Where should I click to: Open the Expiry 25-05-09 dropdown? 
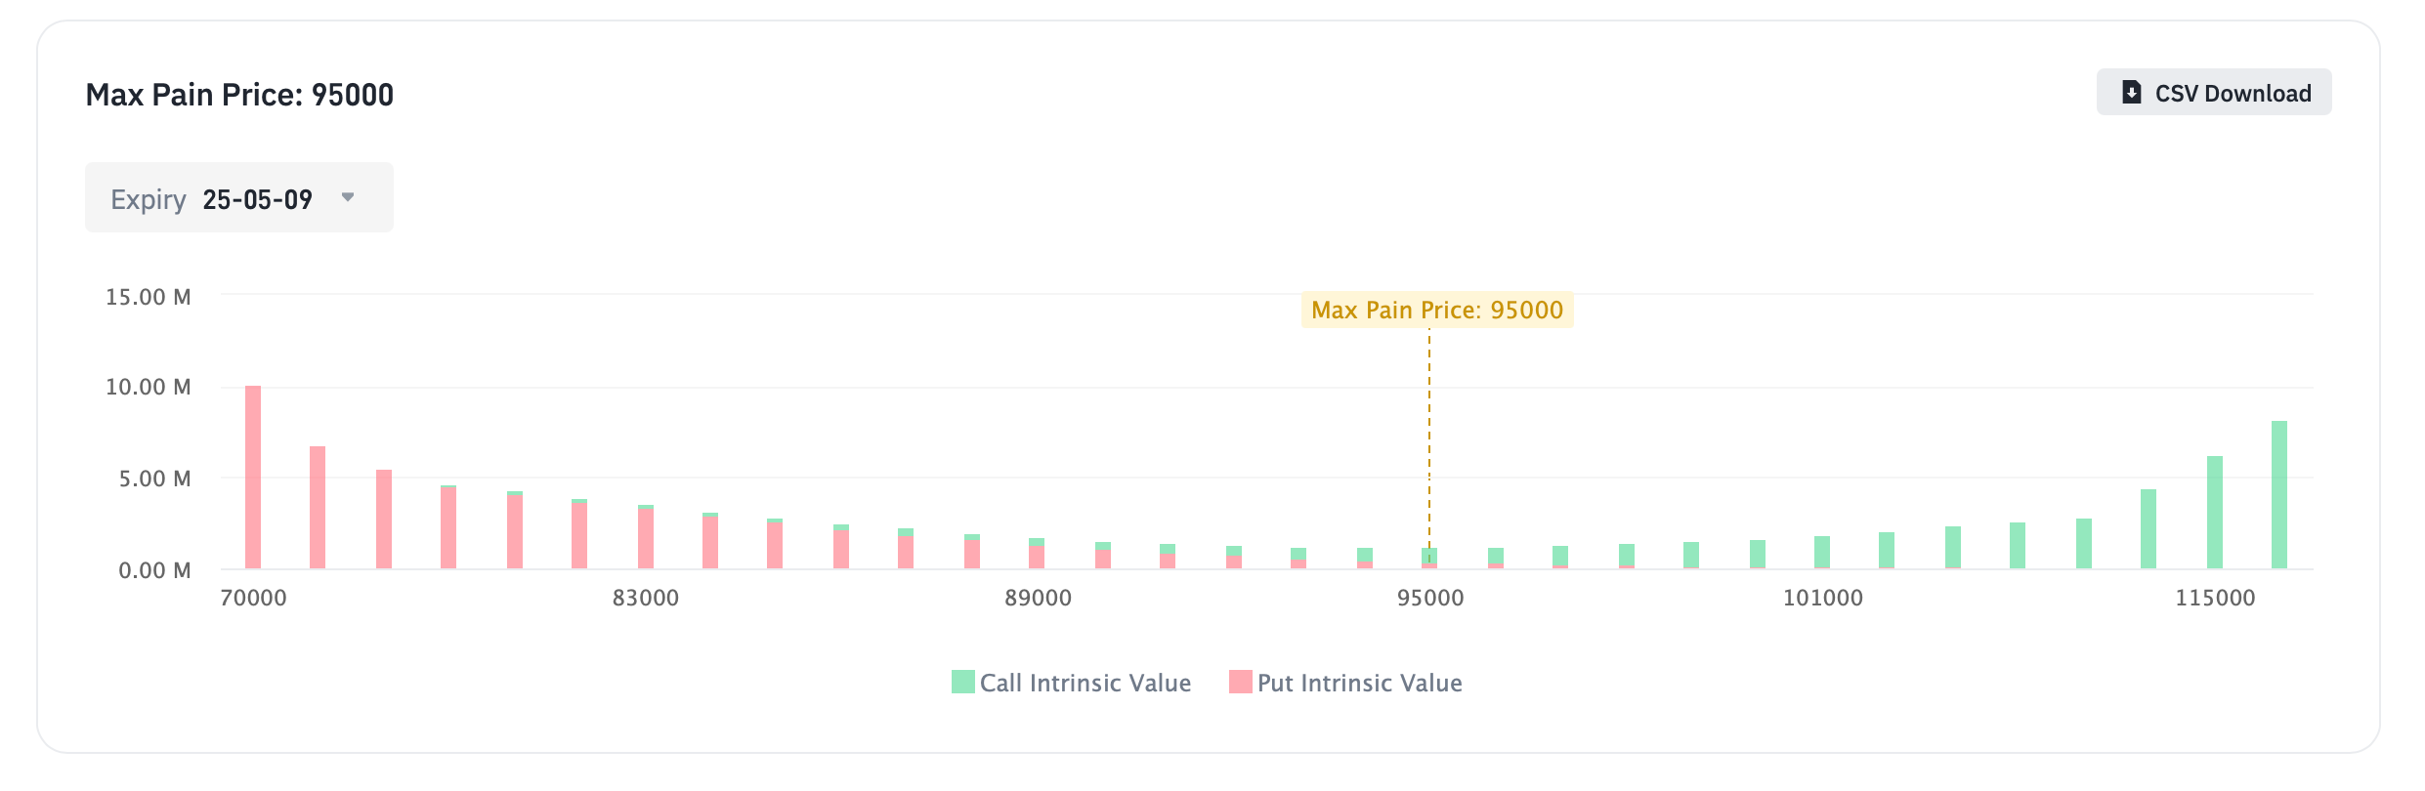239,197
